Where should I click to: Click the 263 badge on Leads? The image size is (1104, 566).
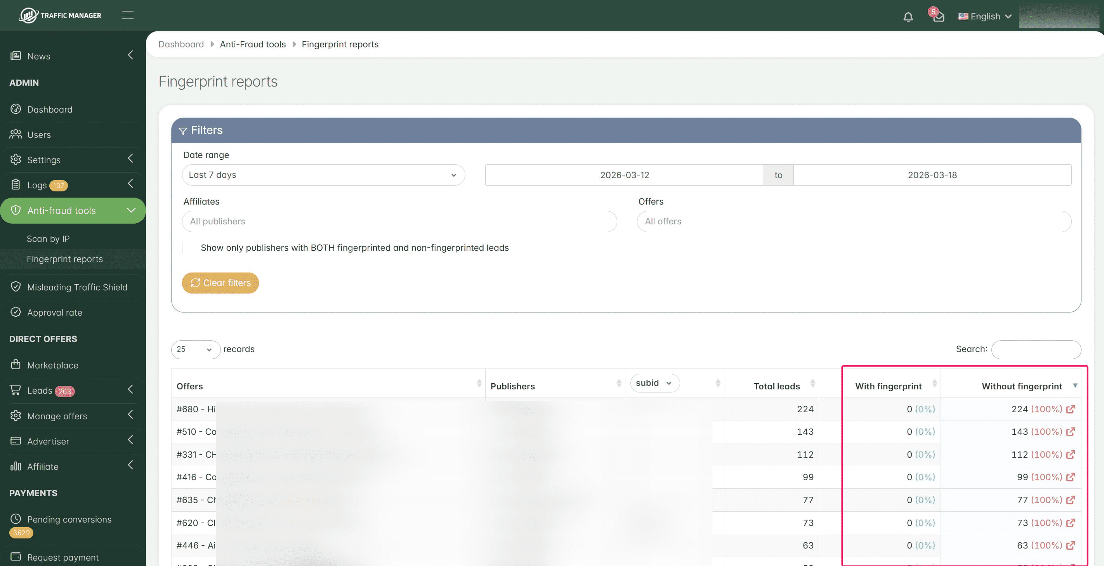click(x=65, y=391)
